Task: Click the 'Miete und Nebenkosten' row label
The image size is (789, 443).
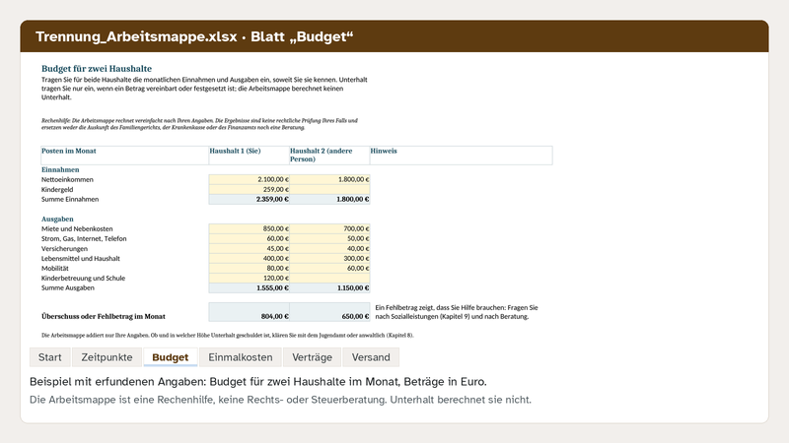Action: 77,228
